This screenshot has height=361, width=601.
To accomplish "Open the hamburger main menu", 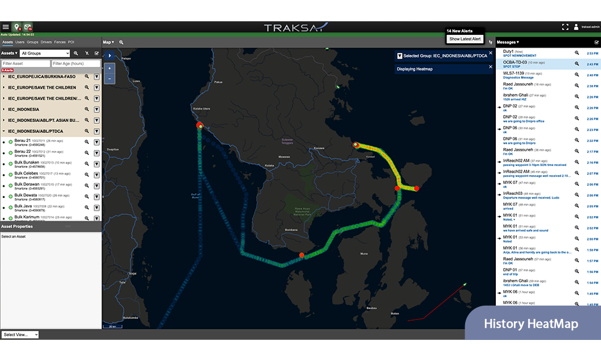I will (5, 27).
